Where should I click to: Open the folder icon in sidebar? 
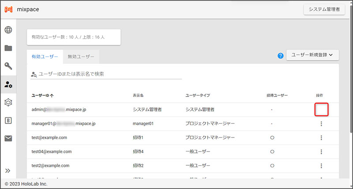point(8,48)
